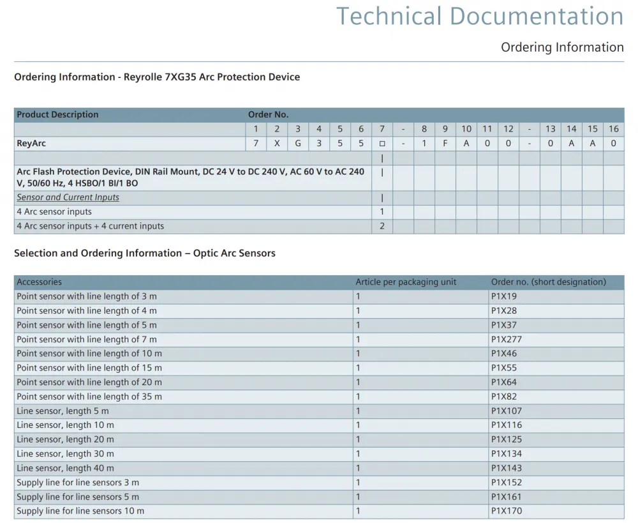The image size is (638, 523).
Task: Click order number 'P1X143'
Action: [x=506, y=468]
